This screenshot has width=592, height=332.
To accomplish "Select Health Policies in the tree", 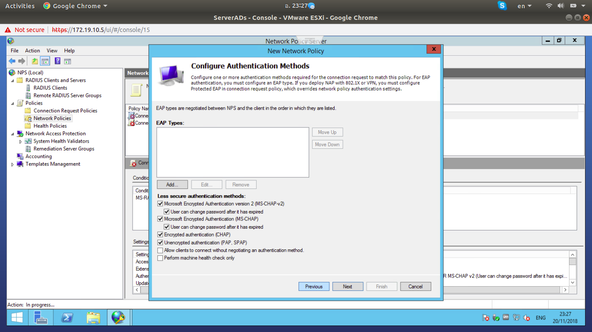I will [50, 126].
